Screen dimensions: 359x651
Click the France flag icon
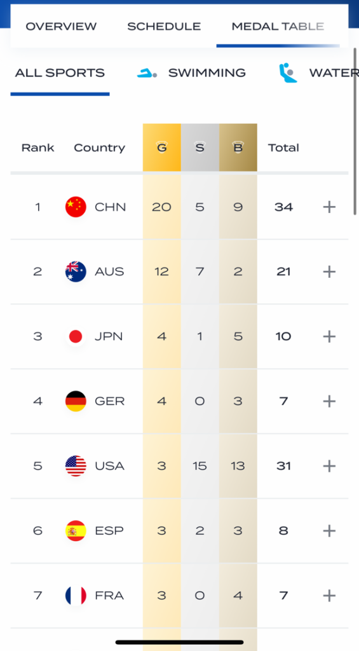(76, 595)
